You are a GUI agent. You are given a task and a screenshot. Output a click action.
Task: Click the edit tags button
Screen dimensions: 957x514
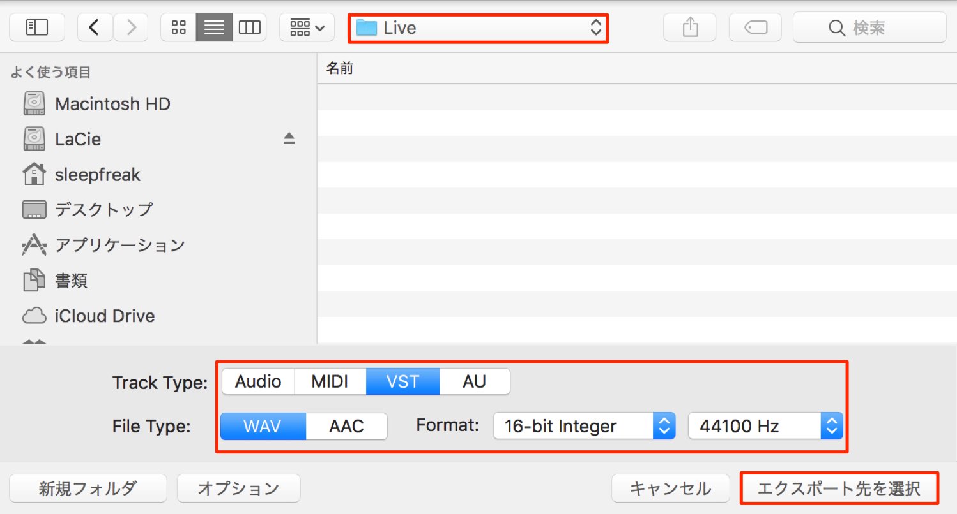(x=756, y=27)
